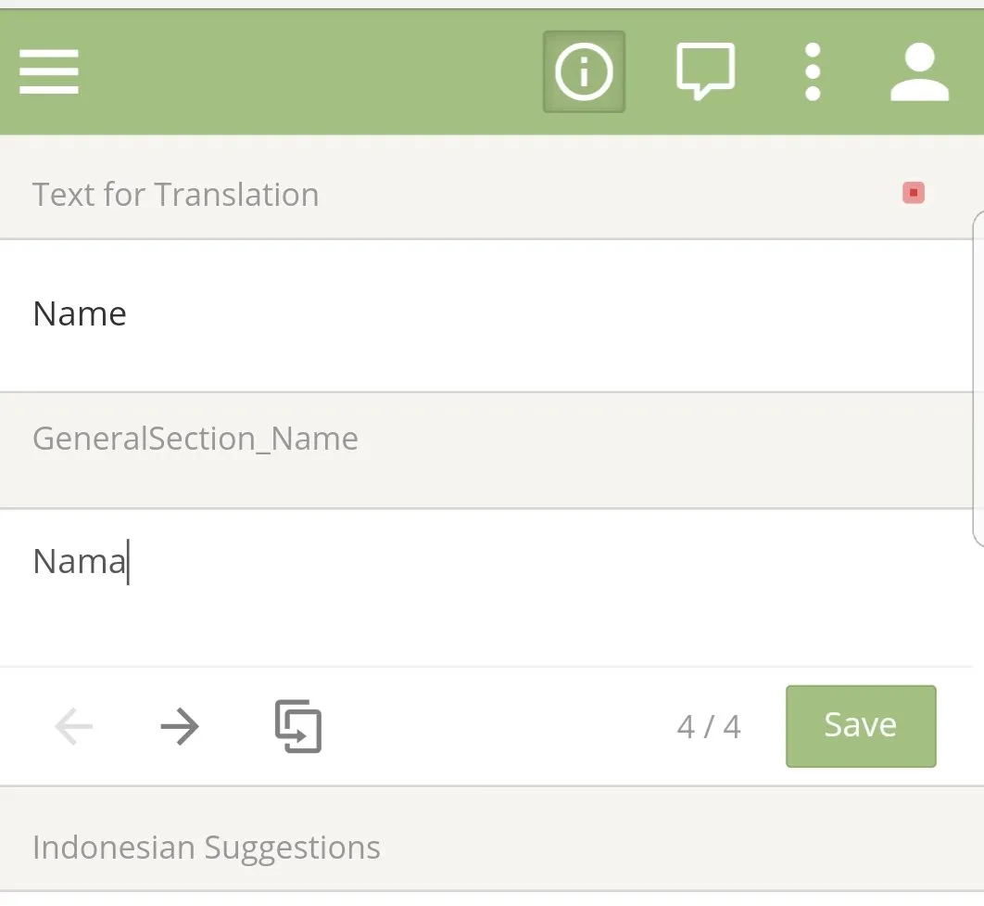
Task: Click the Indonesian Suggestions header
Action: [207, 848]
